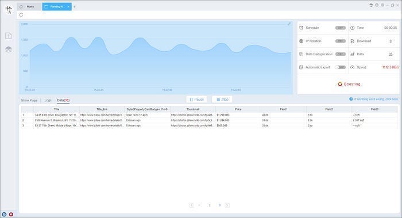The height and width of the screenshot is (218, 402).
Task: Click the speed value 1112.5 KB/s
Action: [x=391, y=67]
